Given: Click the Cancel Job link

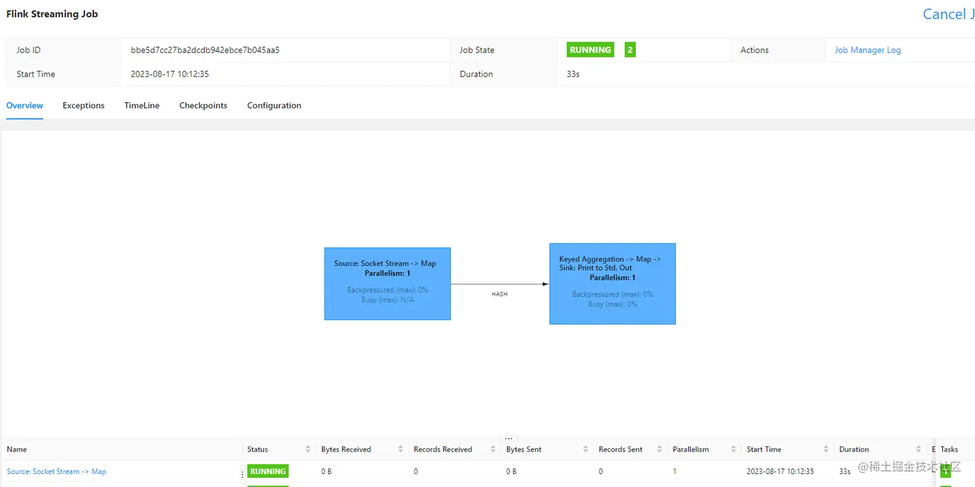Looking at the screenshot, I should [x=948, y=14].
